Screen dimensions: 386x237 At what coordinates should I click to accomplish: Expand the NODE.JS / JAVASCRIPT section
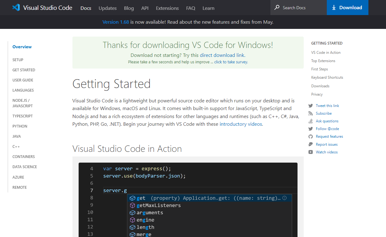coord(23,103)
